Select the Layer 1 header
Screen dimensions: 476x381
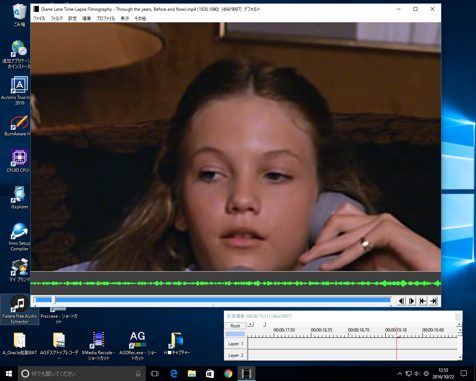(x=235, y=343)
